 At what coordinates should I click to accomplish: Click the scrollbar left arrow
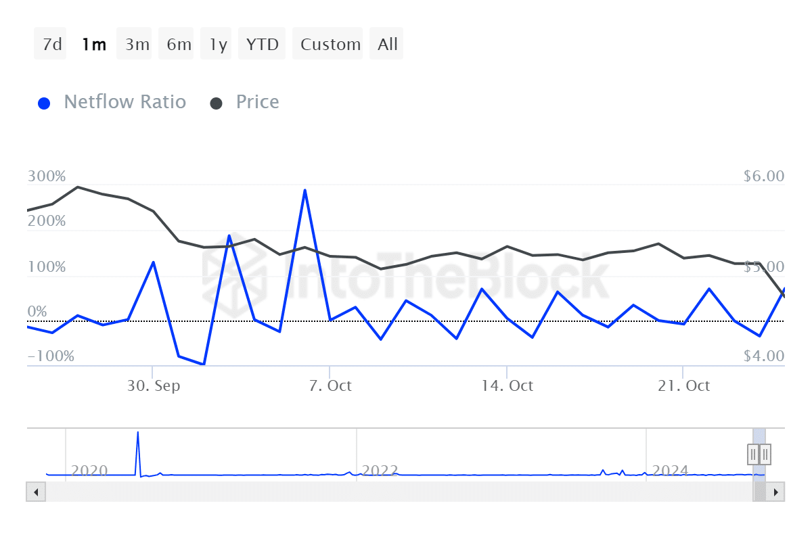tap(35, 492)
